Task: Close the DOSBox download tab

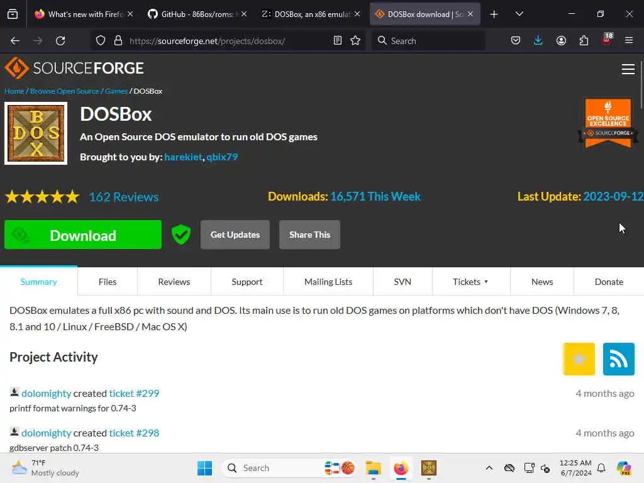Action: [470, 14]
